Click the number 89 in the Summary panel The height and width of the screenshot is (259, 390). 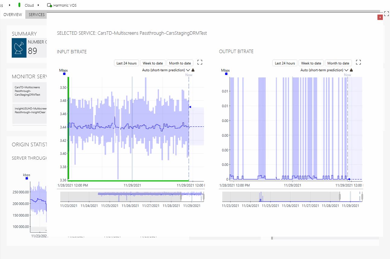pyautogui.click(x=33, y=51)
